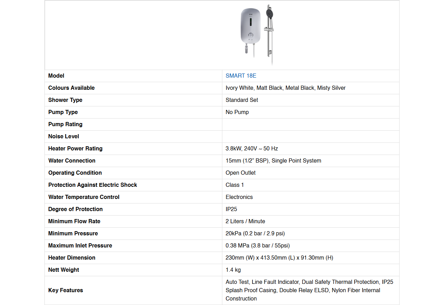Viewport: 444px width, 305px height.
Task: Click the '230mm (W) x 413.50mm (L)' dimension value
Action: (279, 258)
